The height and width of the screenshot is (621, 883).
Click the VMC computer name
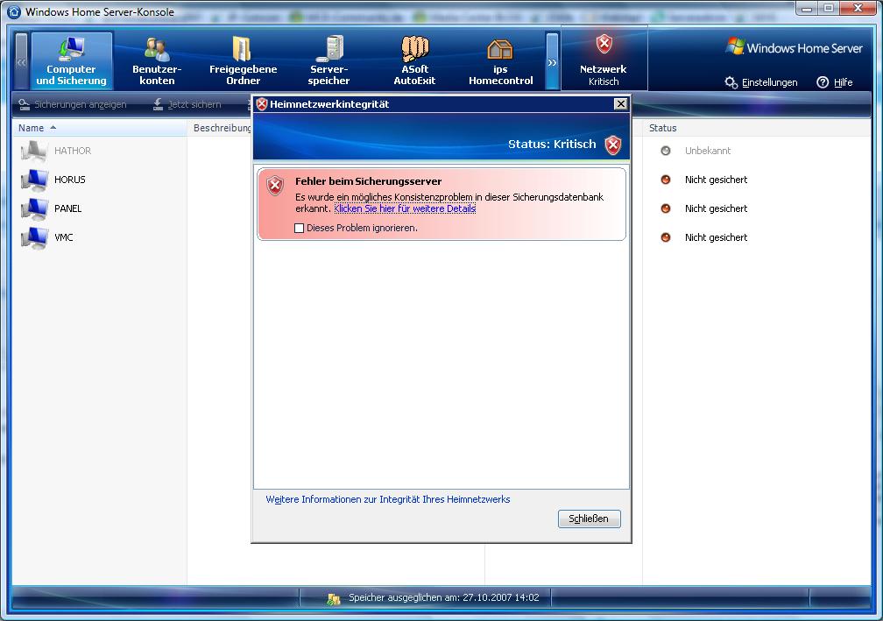64,237
